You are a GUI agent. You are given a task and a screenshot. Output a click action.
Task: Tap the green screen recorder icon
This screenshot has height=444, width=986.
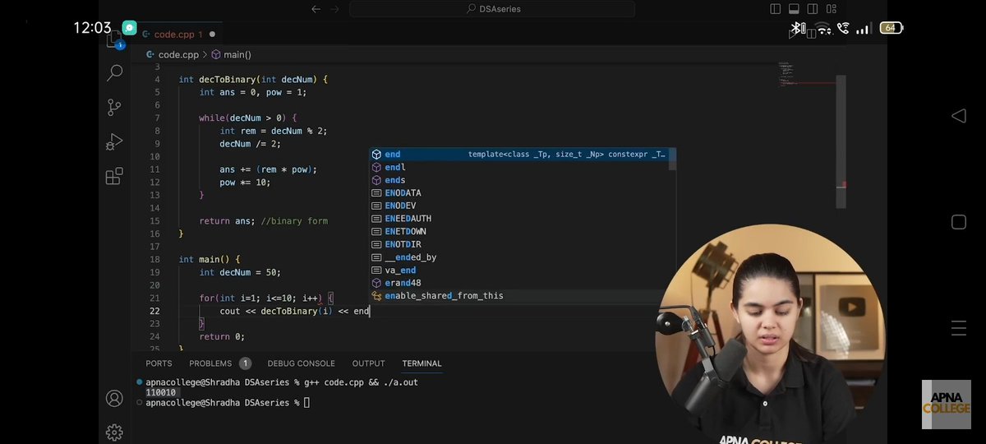[129, 27]
